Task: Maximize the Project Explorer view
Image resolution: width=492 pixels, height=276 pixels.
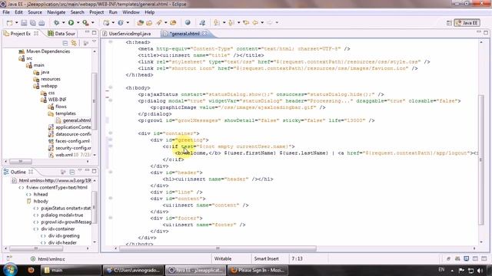Action: coord(94,32)
